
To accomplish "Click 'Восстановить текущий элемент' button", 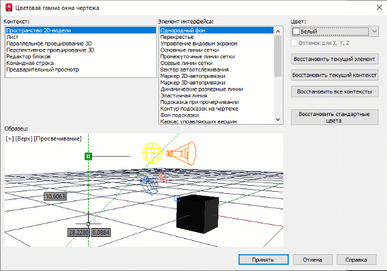I will [335, 59].
